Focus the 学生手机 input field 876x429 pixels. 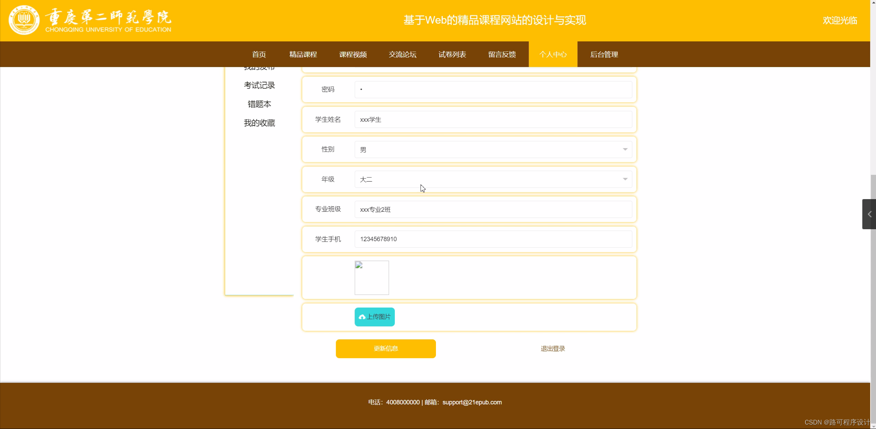[493, 239]
